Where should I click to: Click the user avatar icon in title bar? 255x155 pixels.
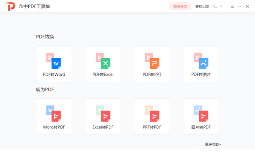coord(215,6)
